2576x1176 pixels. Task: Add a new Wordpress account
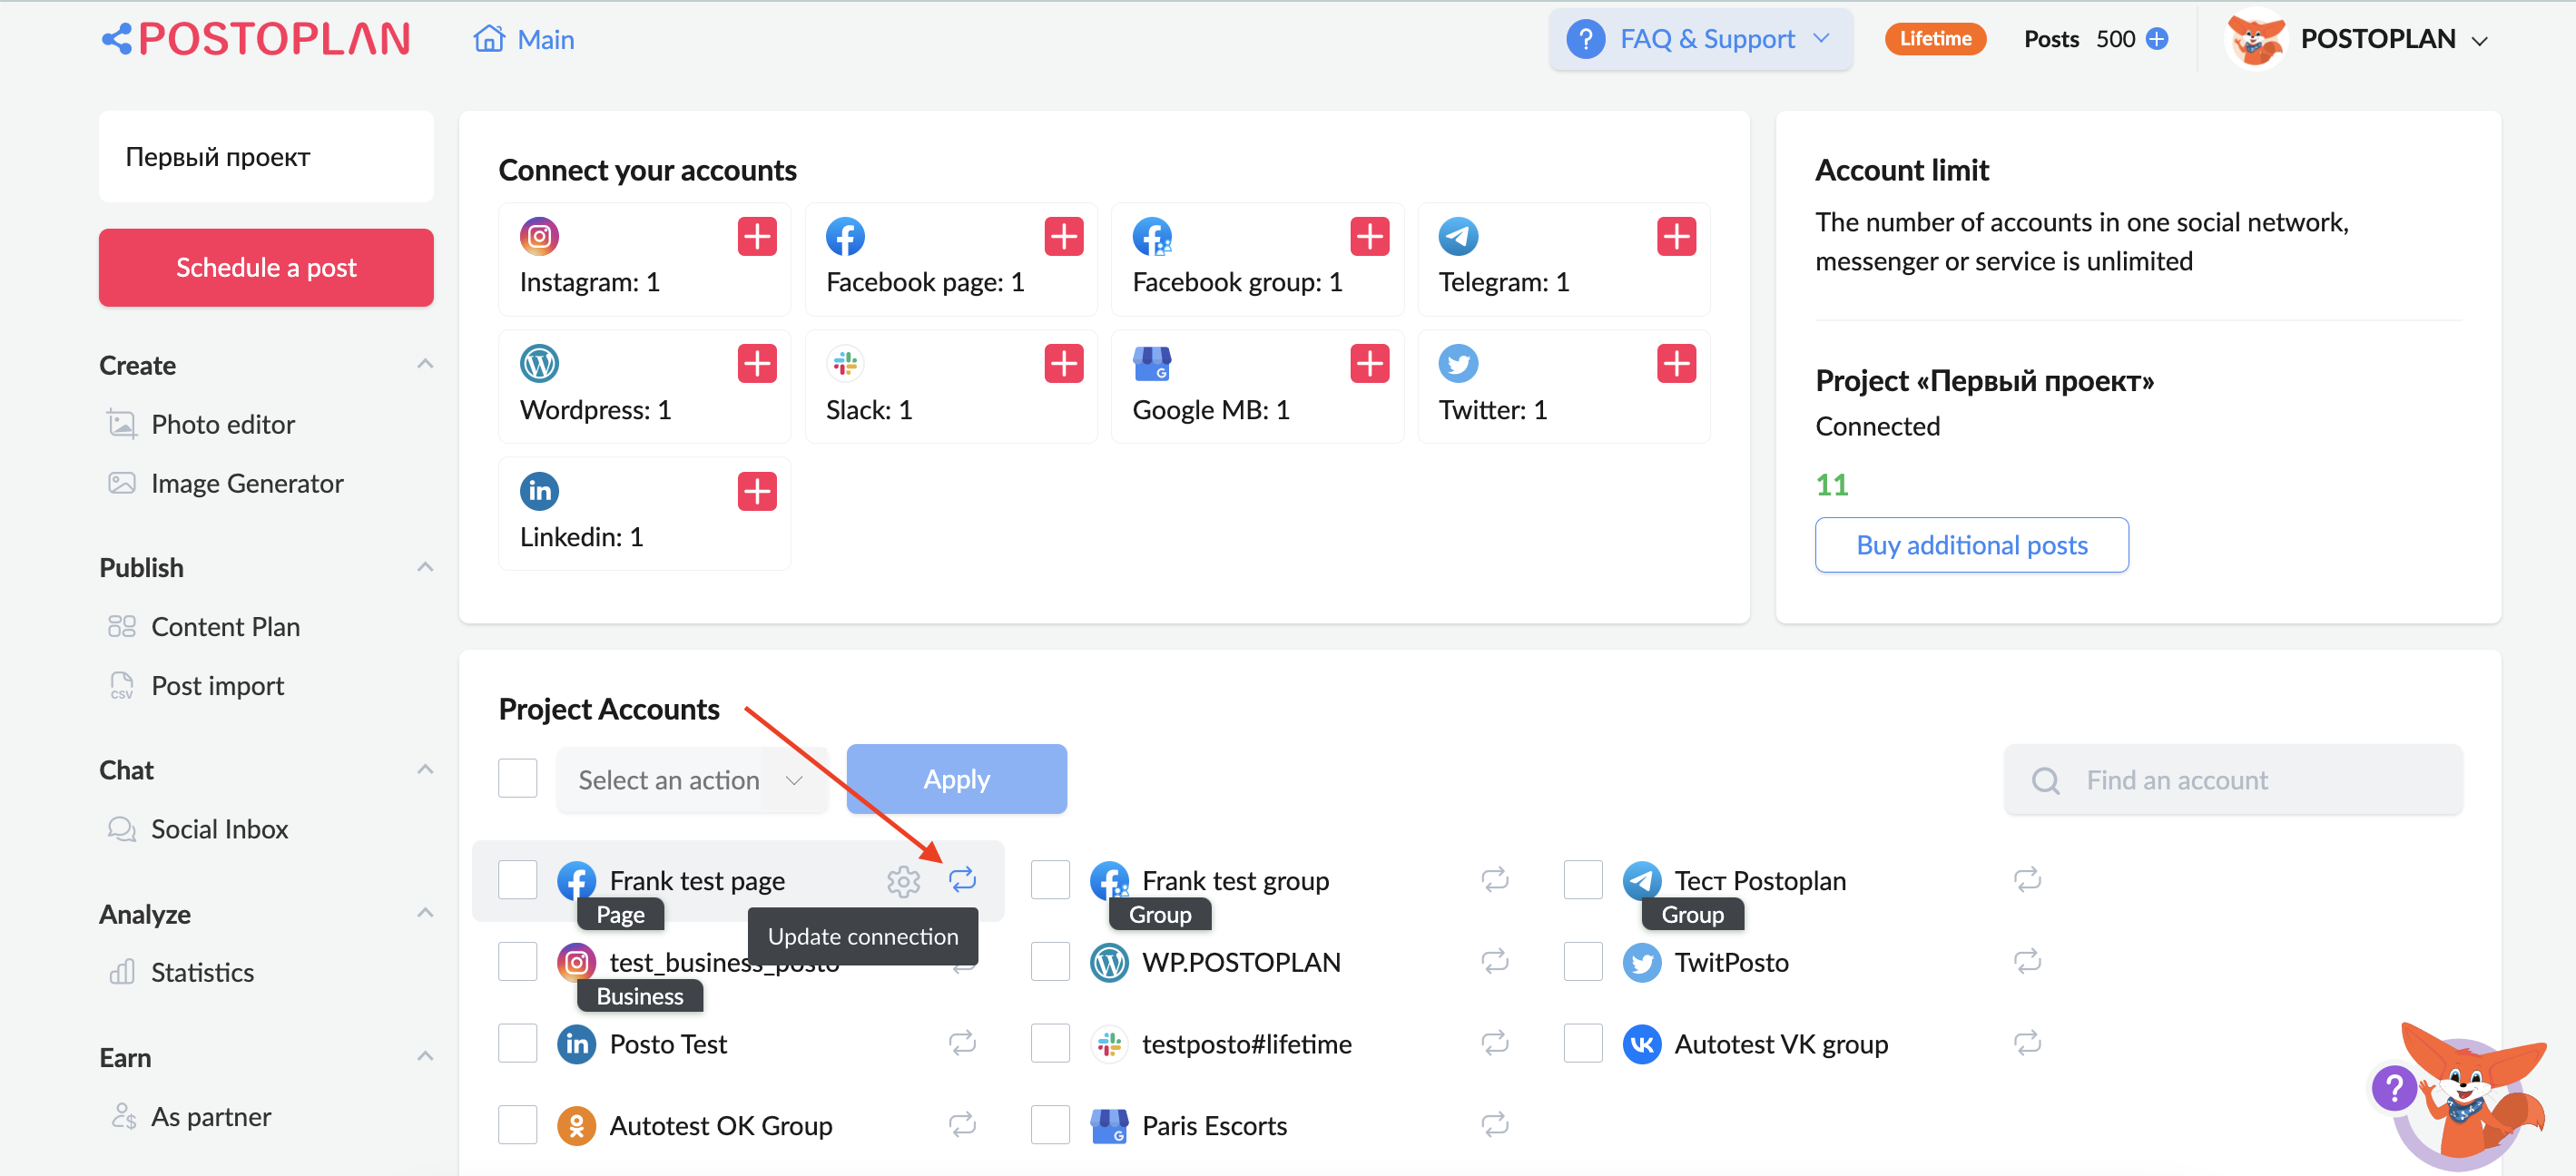(757, 364)
